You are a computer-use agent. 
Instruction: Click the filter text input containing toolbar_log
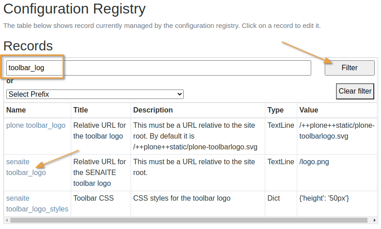158,68
